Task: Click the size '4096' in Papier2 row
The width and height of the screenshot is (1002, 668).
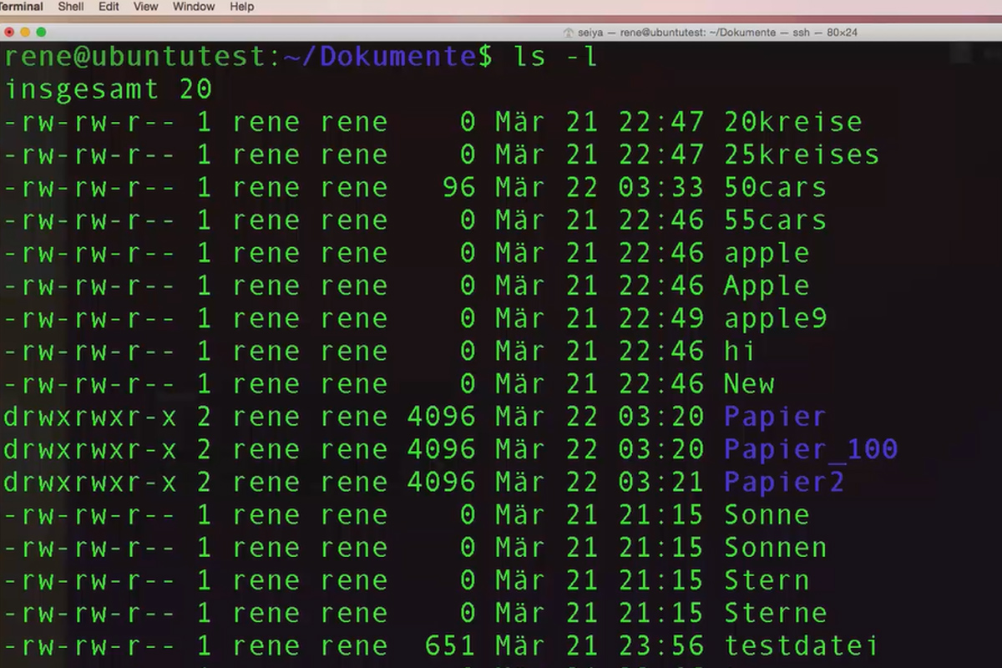Action: [442, 483]
